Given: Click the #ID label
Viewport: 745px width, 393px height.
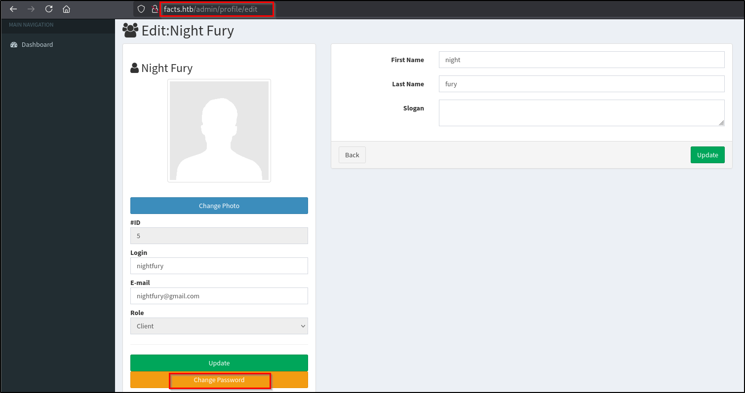Looking at the screenshot, I should click(x=135, y=222).
